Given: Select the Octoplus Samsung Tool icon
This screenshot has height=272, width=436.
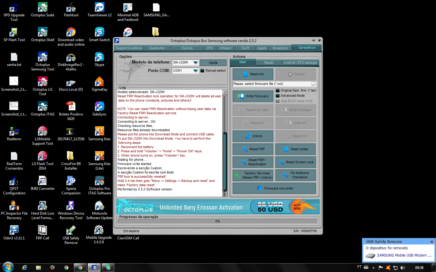Looking at the screenshot, I should pos(43,62).
